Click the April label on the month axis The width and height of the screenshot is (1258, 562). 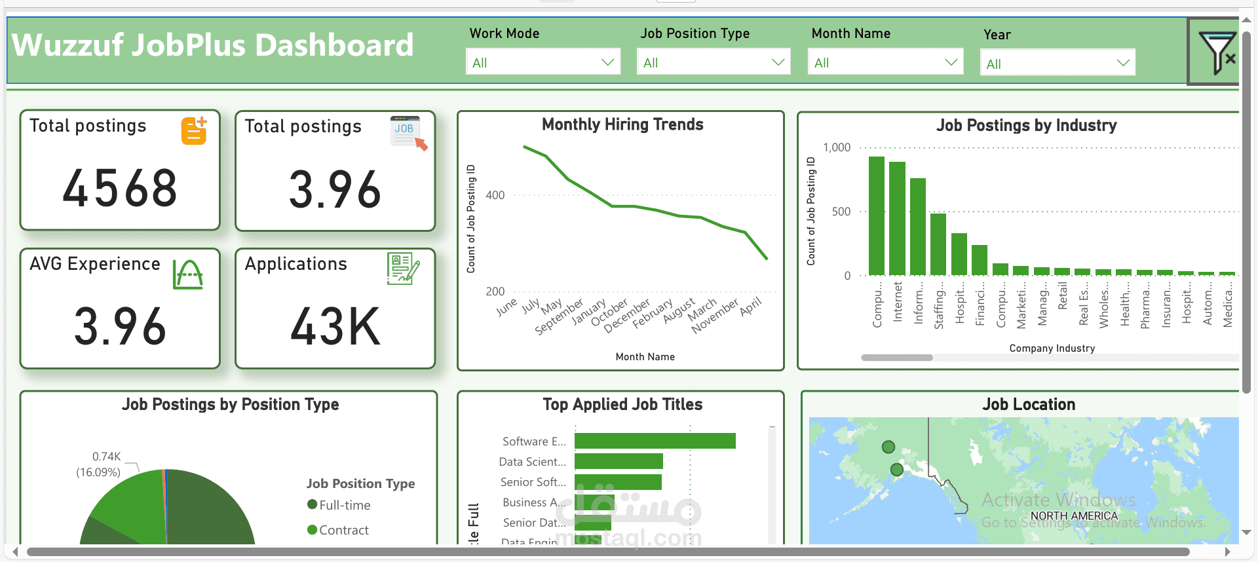751,306
